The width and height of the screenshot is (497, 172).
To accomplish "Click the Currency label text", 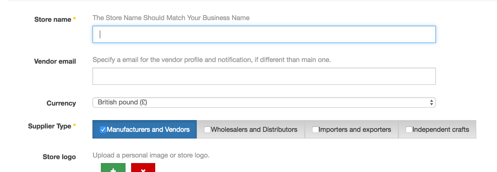I will 61,103.
